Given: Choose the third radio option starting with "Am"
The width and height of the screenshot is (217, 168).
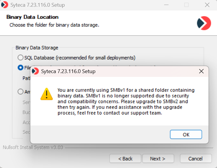Looking at the screenshot, I should pyautogui.click(x=20, y=92).
